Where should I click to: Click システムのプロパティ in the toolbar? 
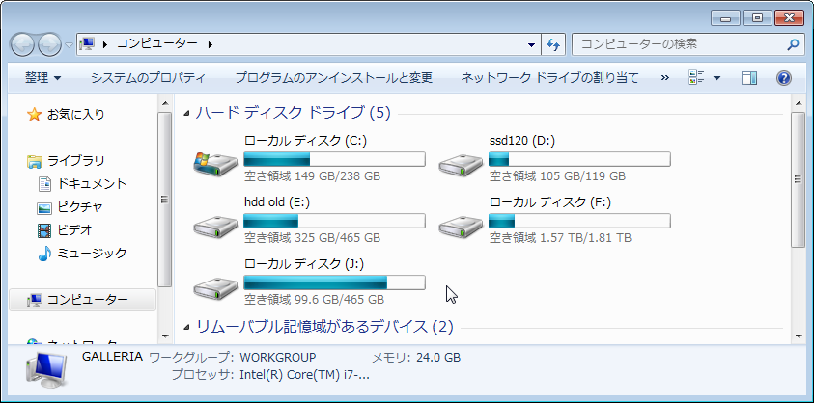click(148, 78)
